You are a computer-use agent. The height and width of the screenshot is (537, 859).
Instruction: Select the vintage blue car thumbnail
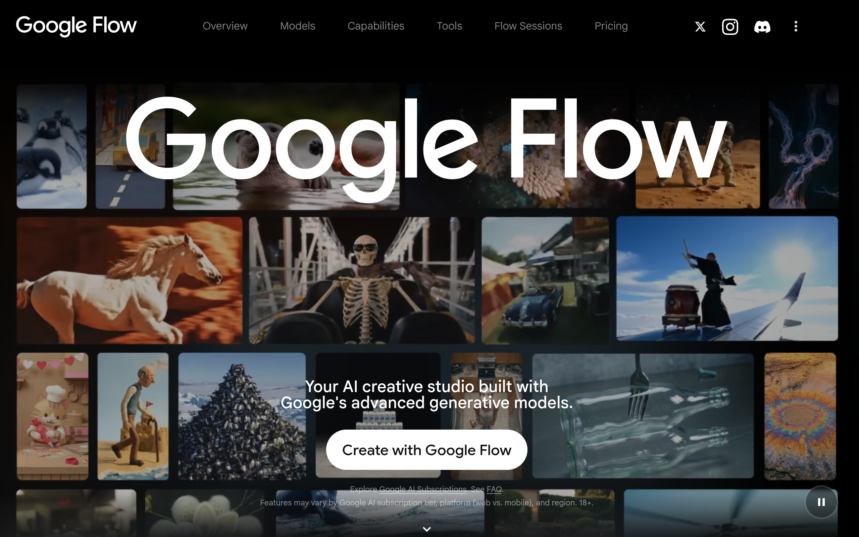tap(545, 280)
